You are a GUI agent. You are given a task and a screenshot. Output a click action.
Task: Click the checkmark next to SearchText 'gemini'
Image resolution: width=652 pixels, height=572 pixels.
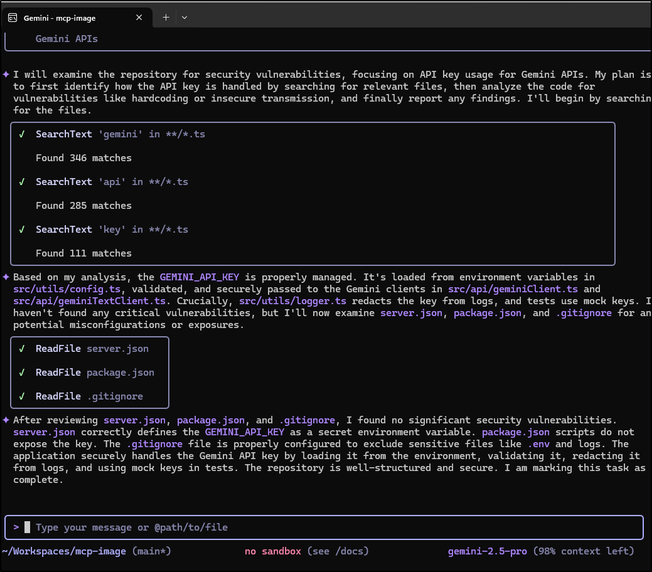pyautogui.click(x=22, y=134)
